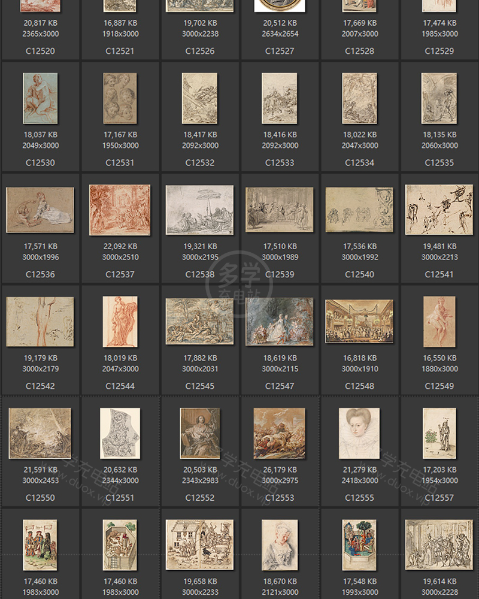Click the C12520 file name label
479x599 pixels.
40,51
